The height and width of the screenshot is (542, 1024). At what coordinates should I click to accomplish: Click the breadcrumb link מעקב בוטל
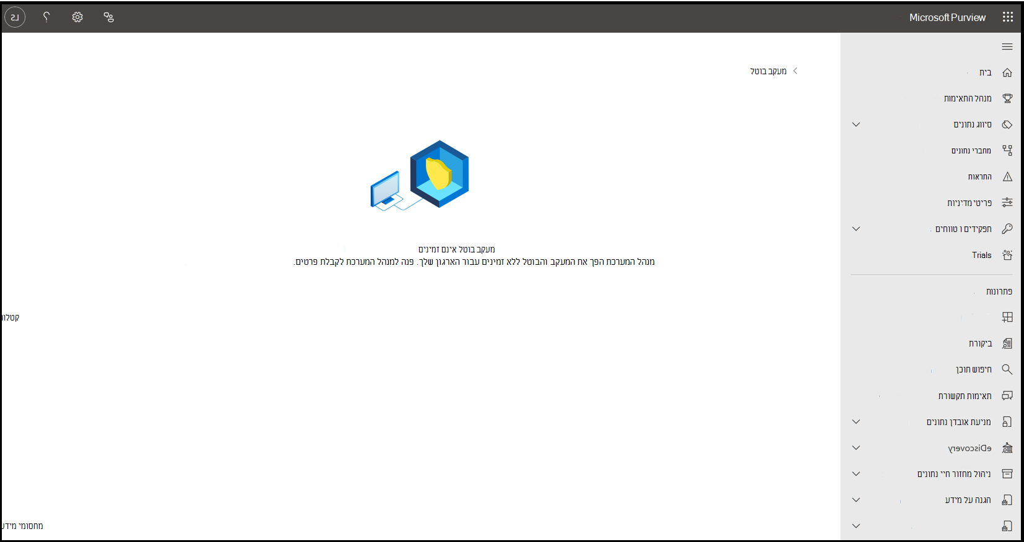click(768, 71)
